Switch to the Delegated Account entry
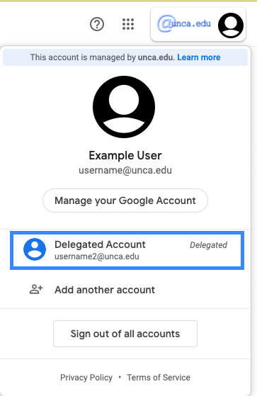 (x=127, y=250)
